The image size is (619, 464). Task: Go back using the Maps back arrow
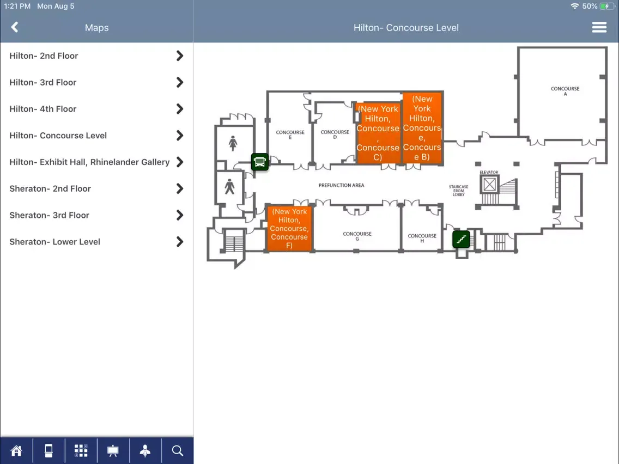(x=15, y=27)
